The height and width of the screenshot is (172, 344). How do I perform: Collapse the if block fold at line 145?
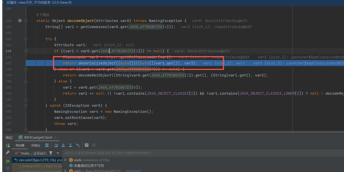click(26, 51)
